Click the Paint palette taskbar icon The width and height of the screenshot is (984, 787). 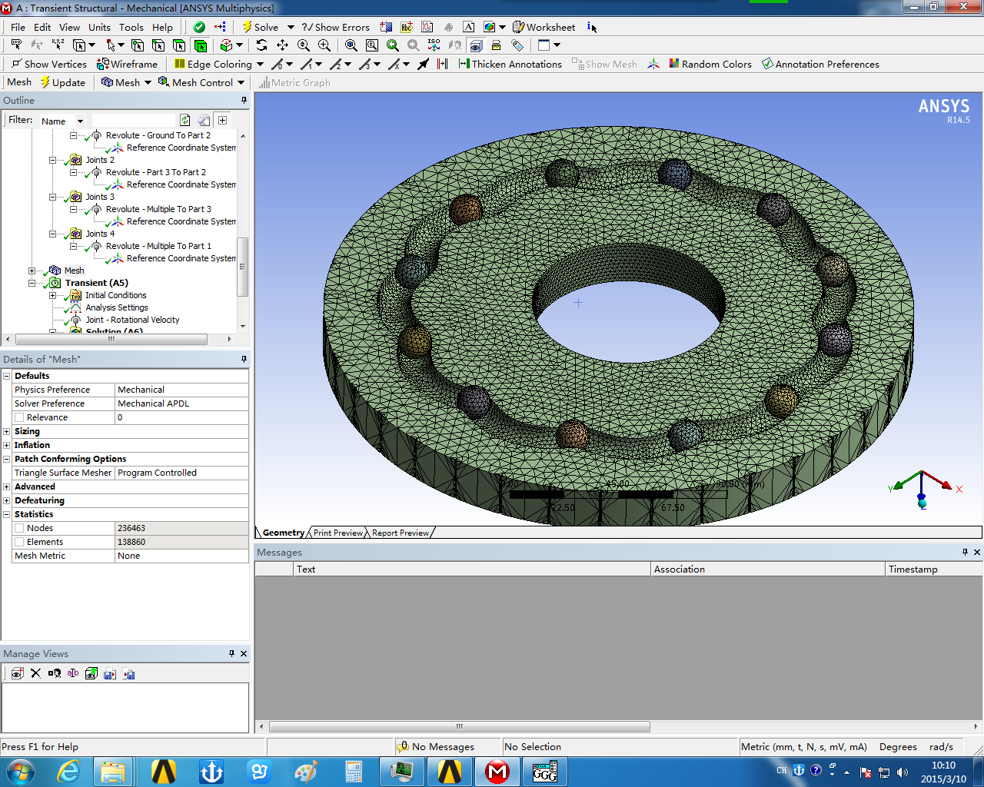(306, 771)
